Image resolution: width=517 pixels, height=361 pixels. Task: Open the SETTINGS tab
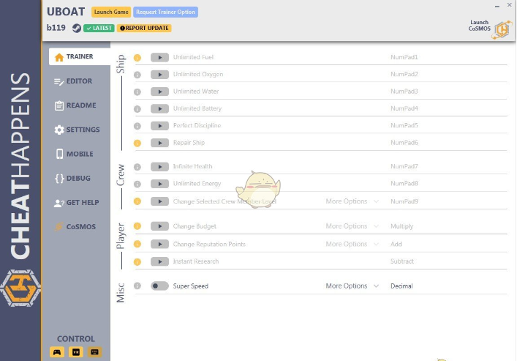[x=77, y=130]
